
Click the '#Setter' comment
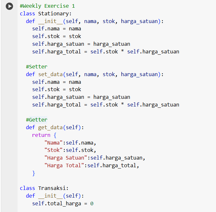pyautogui.click(x=37, y=67)
